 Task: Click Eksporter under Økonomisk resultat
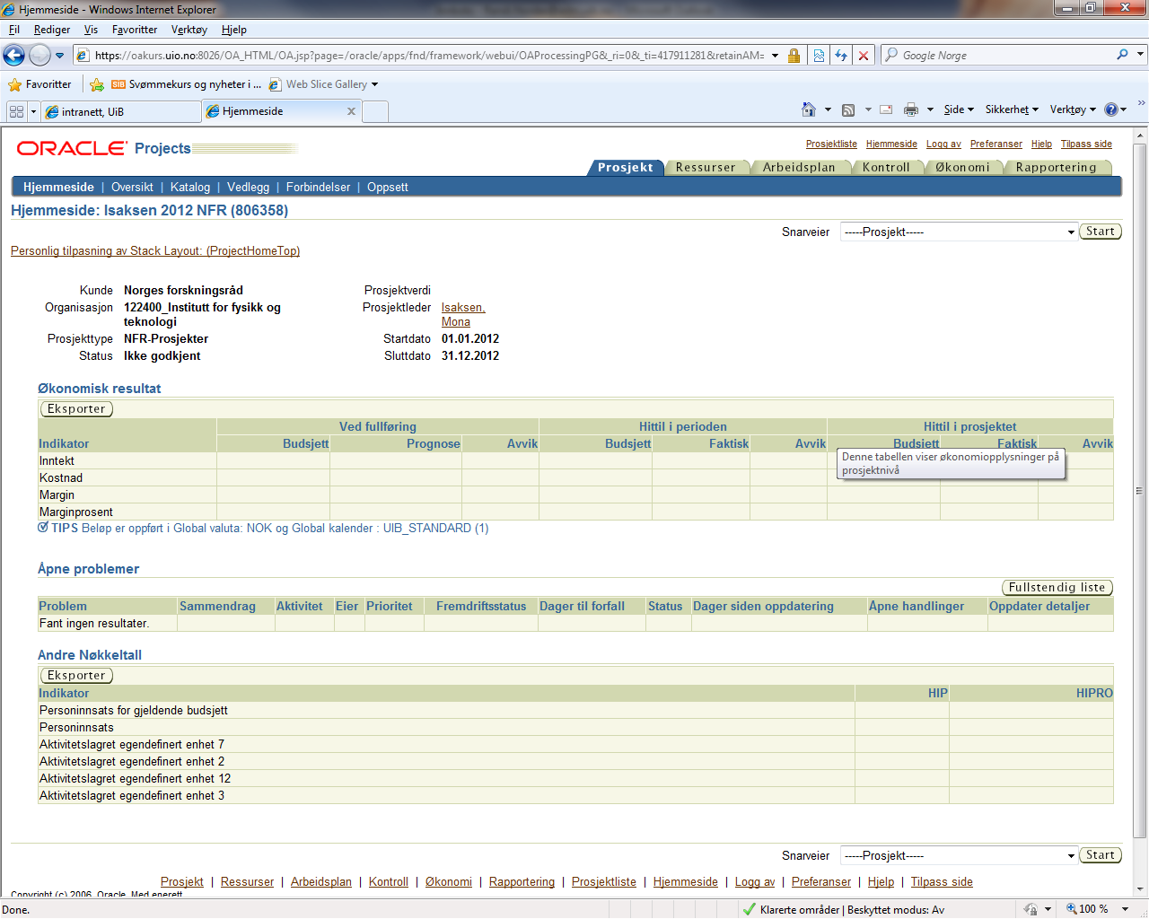tap(76, 409)
